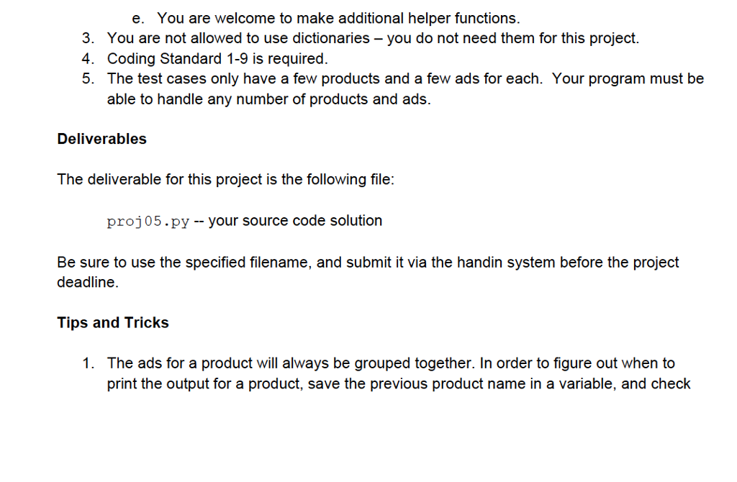737x482 pixels.
Task: Click the proj05.py filename text
Action: tap(148, 222)
